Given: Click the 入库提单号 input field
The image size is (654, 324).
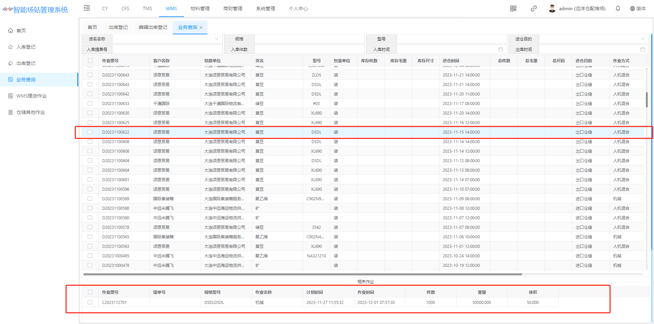Looking at the screenshot, I should pyautogui.click(x=167, y=49).
